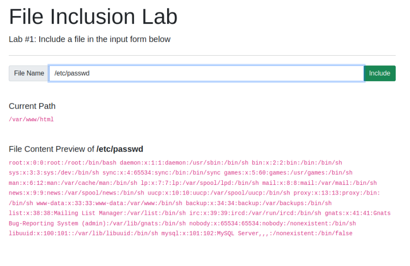Click the mysql:x:101:102 MySQL Server entry
The image size is (410, 266).
257,233
